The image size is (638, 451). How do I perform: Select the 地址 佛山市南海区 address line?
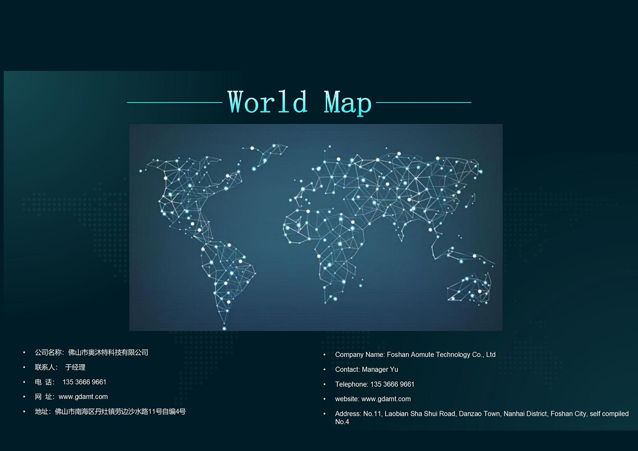[x=110, y=411]
